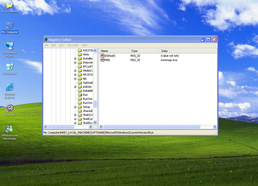Select the MS-DOS key label in tree

pyautogui.click(x=88, y=74)
